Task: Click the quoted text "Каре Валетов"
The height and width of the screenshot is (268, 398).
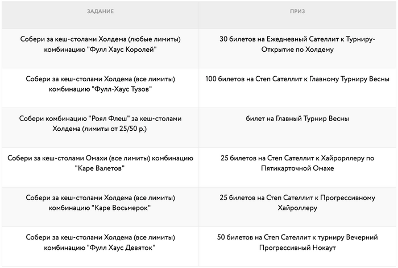Action: coord(100,168)
